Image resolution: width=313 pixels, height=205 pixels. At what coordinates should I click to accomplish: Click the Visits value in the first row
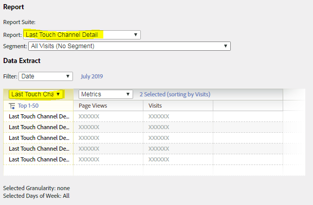pos(159,116)
